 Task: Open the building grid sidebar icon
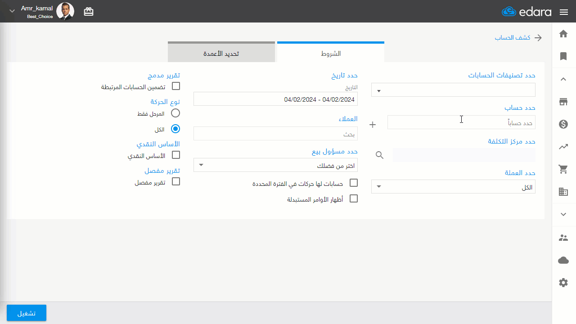[x=563, y=192]
